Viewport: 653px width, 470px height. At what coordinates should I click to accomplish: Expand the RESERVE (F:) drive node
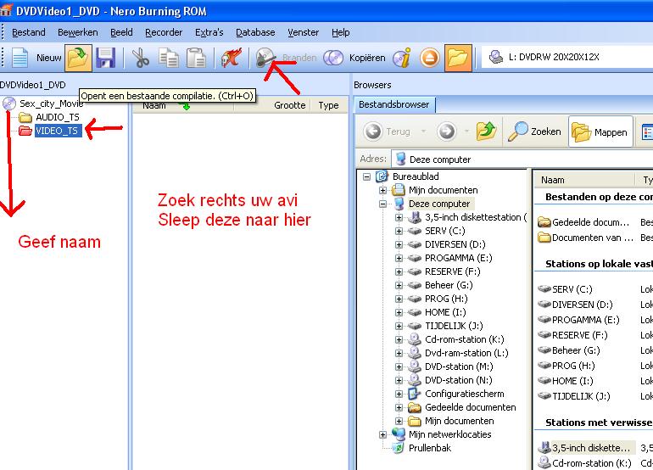tap(399, 272)
